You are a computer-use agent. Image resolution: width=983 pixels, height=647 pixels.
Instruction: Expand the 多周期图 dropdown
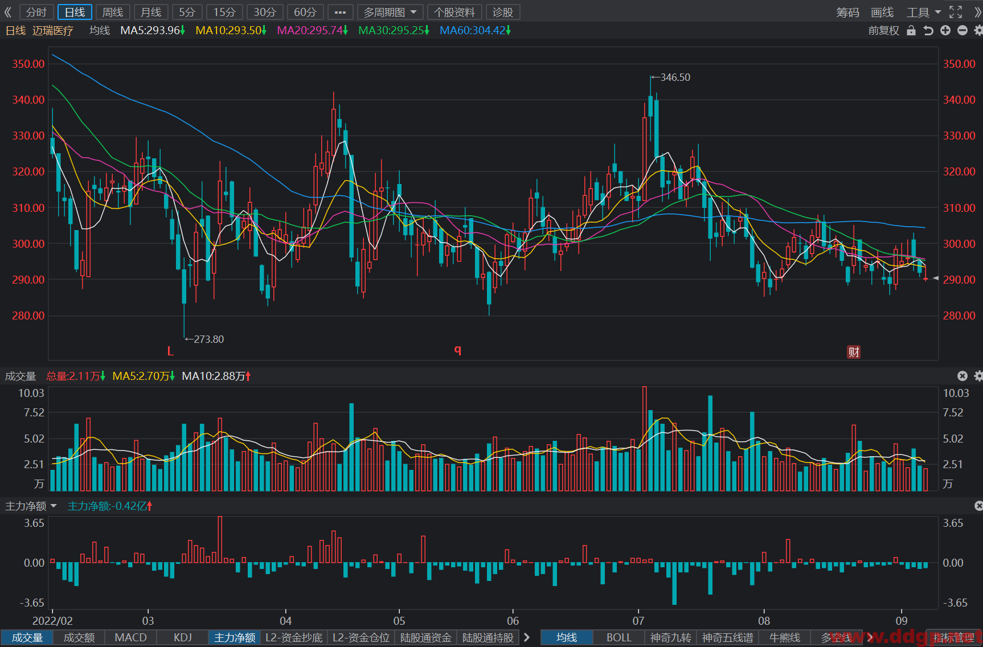pos(390,12)
